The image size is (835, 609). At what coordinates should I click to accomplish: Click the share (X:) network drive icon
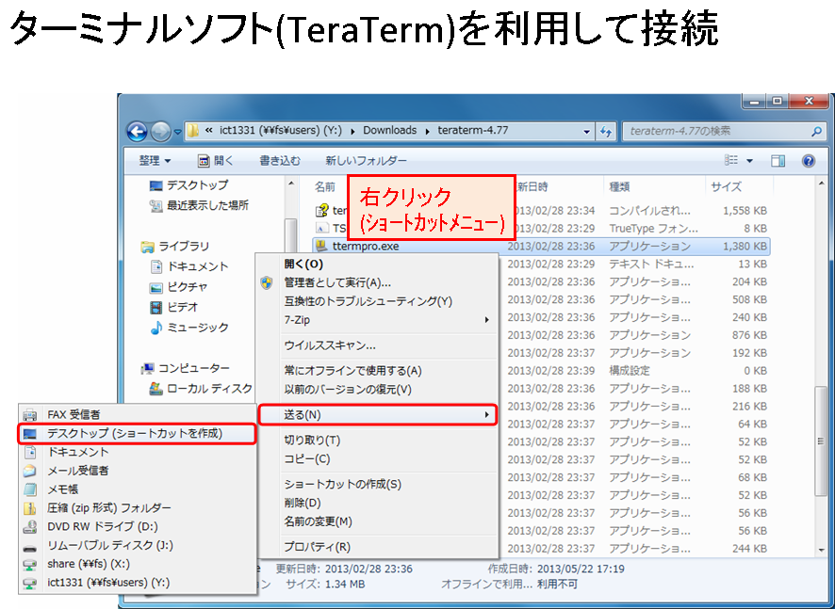coord(30,565)
